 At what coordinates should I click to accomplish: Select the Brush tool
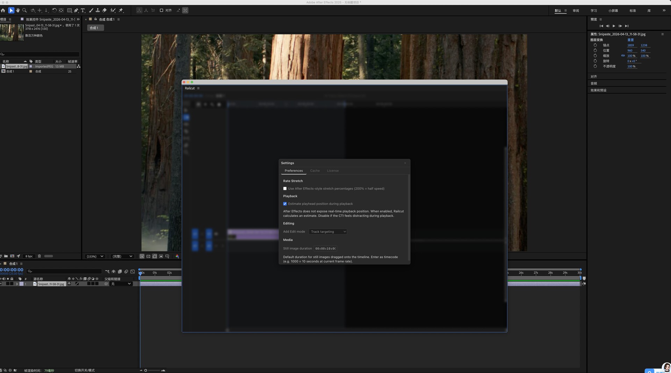(x=91, y=10)
